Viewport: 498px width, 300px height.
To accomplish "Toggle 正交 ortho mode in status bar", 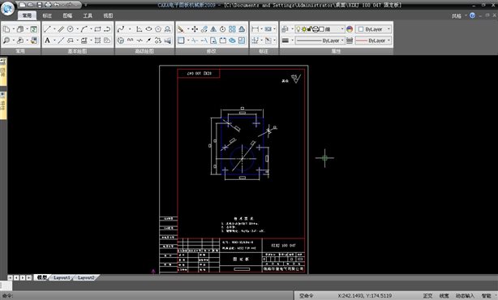I will [x=427, y=296].
